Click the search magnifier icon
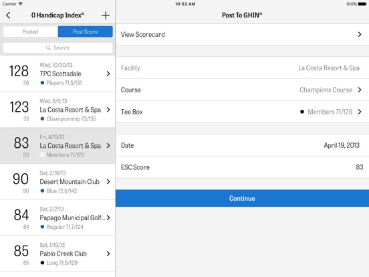Screen dimensions: 369x277 click(x=49, y=48)
